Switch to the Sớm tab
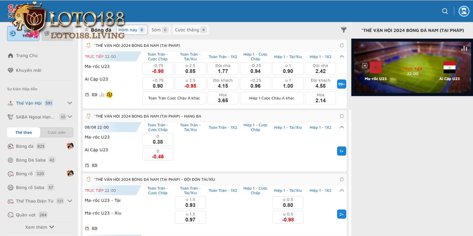 point(160,30)
